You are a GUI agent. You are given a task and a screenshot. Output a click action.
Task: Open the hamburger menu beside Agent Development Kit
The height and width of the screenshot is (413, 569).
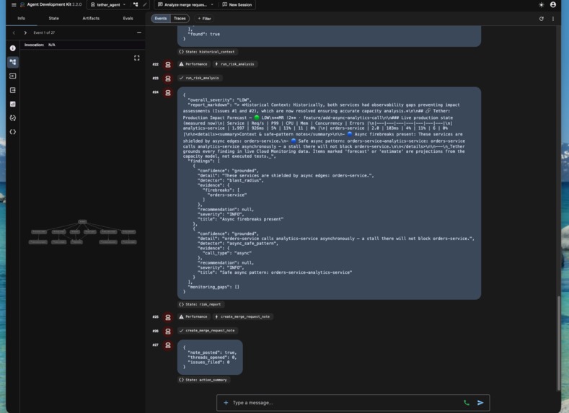14,5
